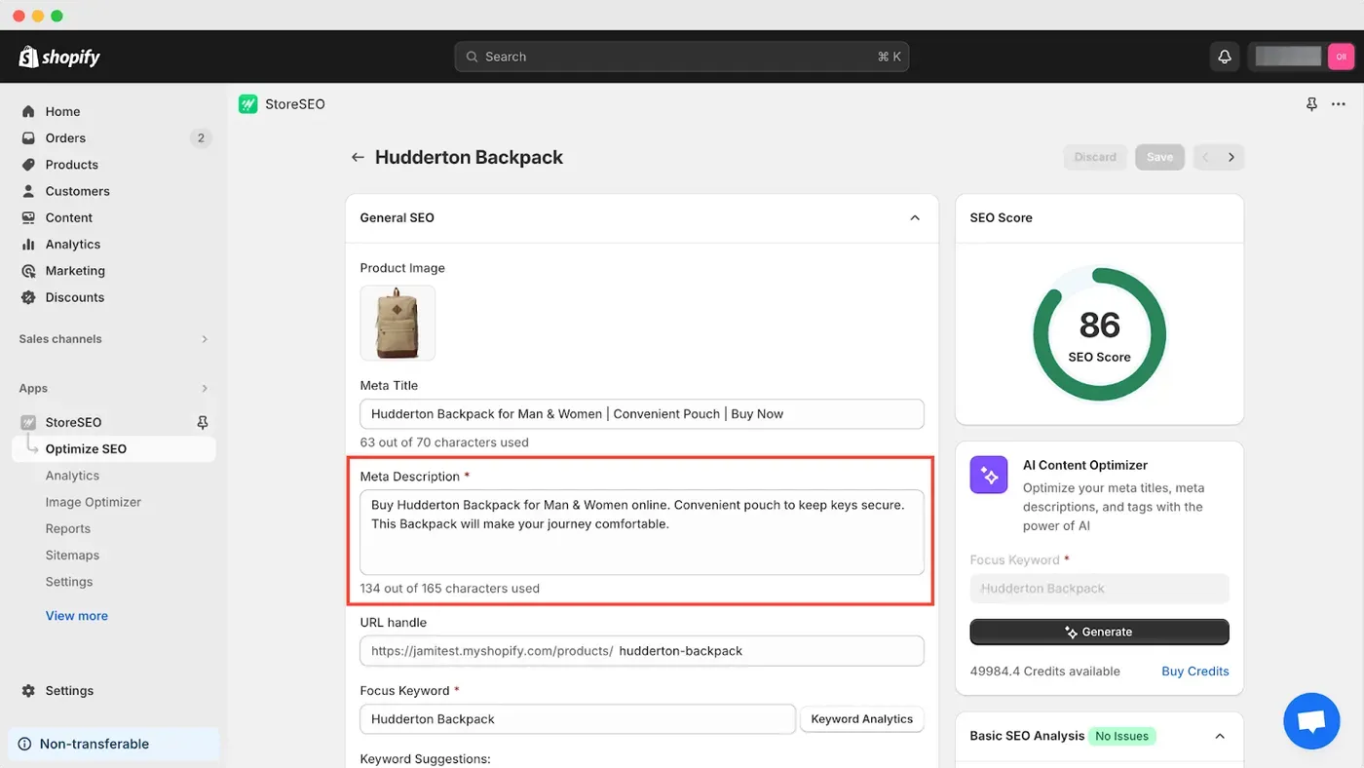Click the StoreSEO logo in the app header

coord(247,104)
